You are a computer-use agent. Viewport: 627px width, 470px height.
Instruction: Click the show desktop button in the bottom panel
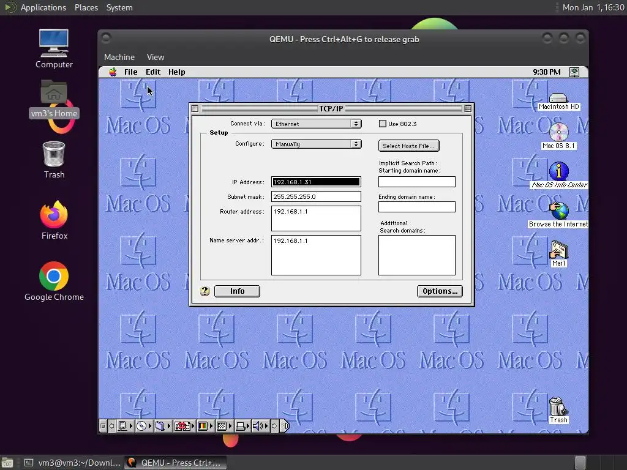pyautogui.click(x=7, y=463)
